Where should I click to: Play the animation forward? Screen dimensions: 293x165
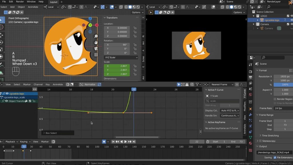tap(126, 142)
